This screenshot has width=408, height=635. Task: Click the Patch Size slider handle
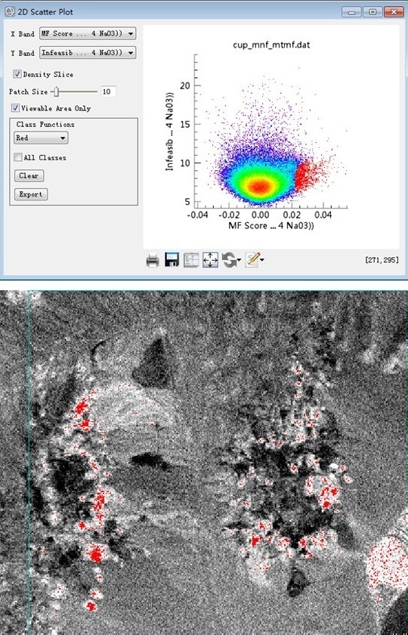point(57,92)
